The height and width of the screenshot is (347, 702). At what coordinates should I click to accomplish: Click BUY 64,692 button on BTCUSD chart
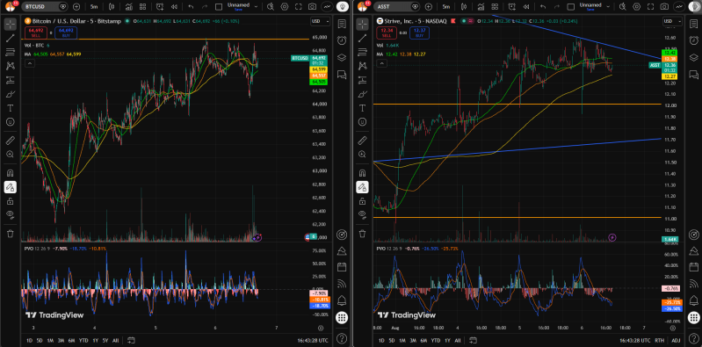tap(66, 33)
